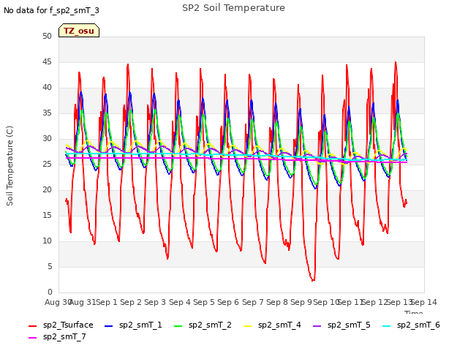
Task: Click the 35 y-axis tick label
Action: point(47,113)
